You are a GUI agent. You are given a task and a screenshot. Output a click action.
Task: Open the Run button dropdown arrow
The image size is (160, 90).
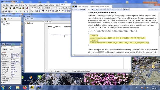(19, 11)
